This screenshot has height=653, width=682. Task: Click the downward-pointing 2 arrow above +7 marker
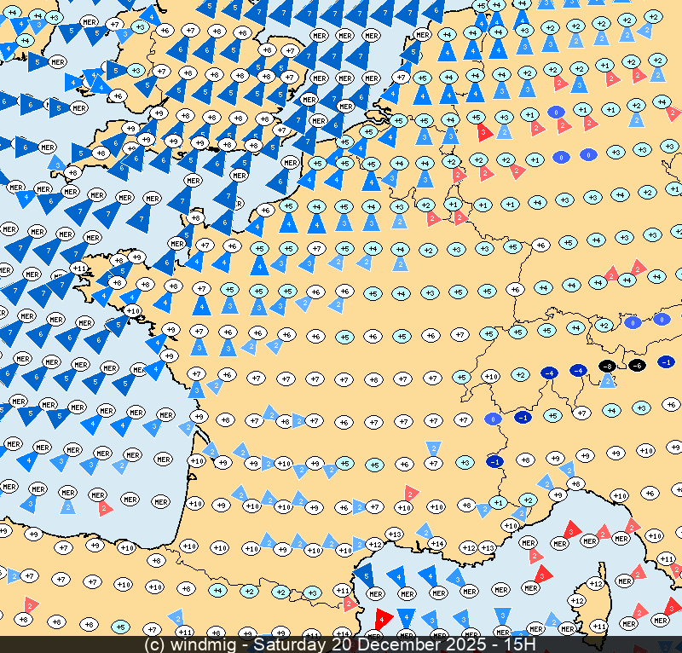(x=433, y=448)
